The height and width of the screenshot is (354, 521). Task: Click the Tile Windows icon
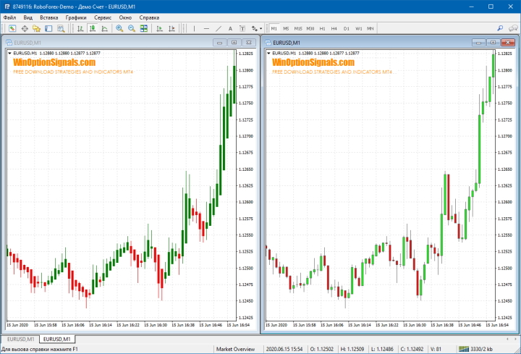point(144,28)
